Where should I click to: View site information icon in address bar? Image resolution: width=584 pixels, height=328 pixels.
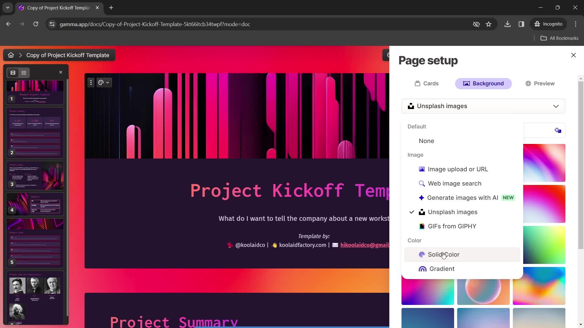[52, 24]
